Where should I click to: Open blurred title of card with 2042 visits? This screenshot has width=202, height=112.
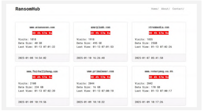[159, 71]
